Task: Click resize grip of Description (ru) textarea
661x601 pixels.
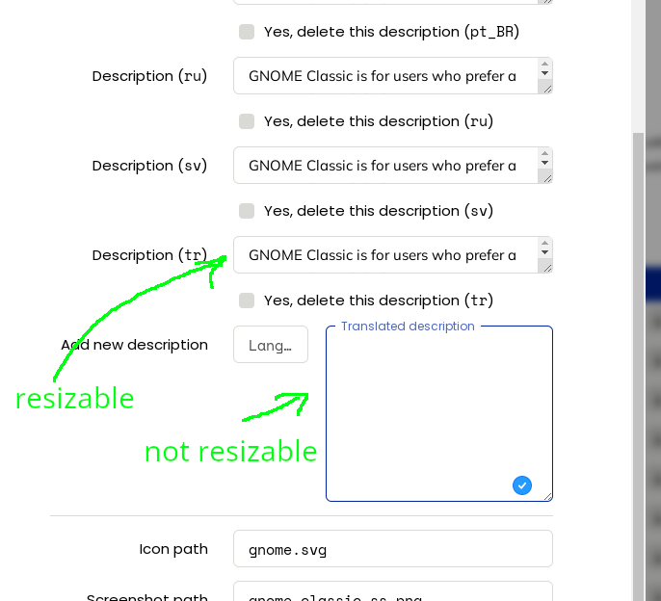Action: point(547,89)
